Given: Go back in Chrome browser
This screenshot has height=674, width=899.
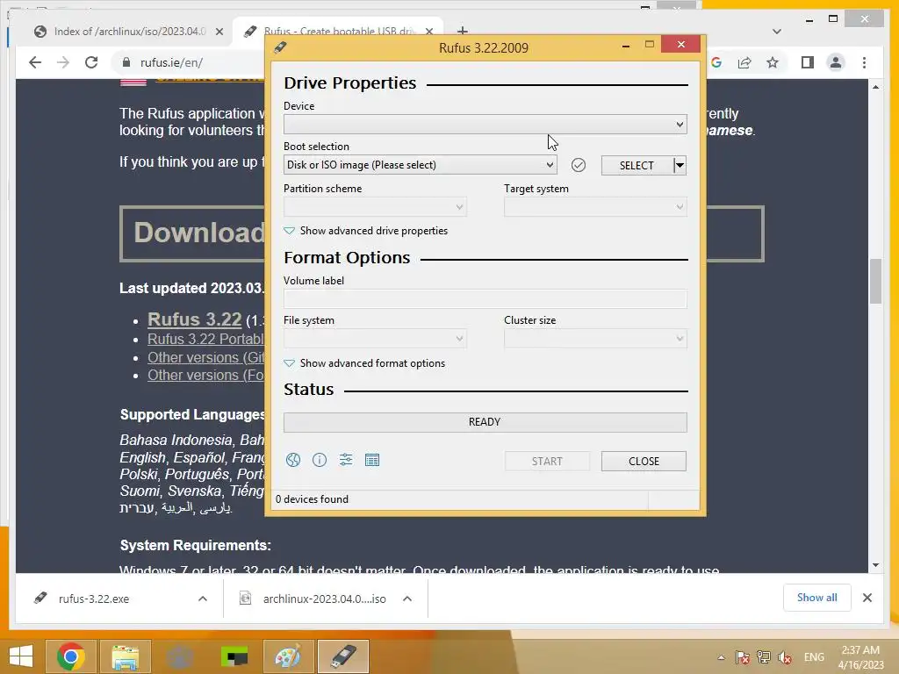Looking at the screenshot, I should [x=35, y=62].
